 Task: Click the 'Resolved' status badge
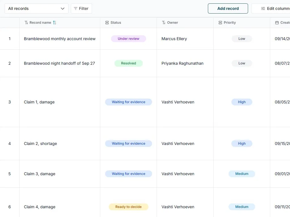pyautogui.click(x=129, y=63)
